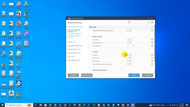Click the Default button
This screenshot has width=190, height=107.
pos(73,75)
